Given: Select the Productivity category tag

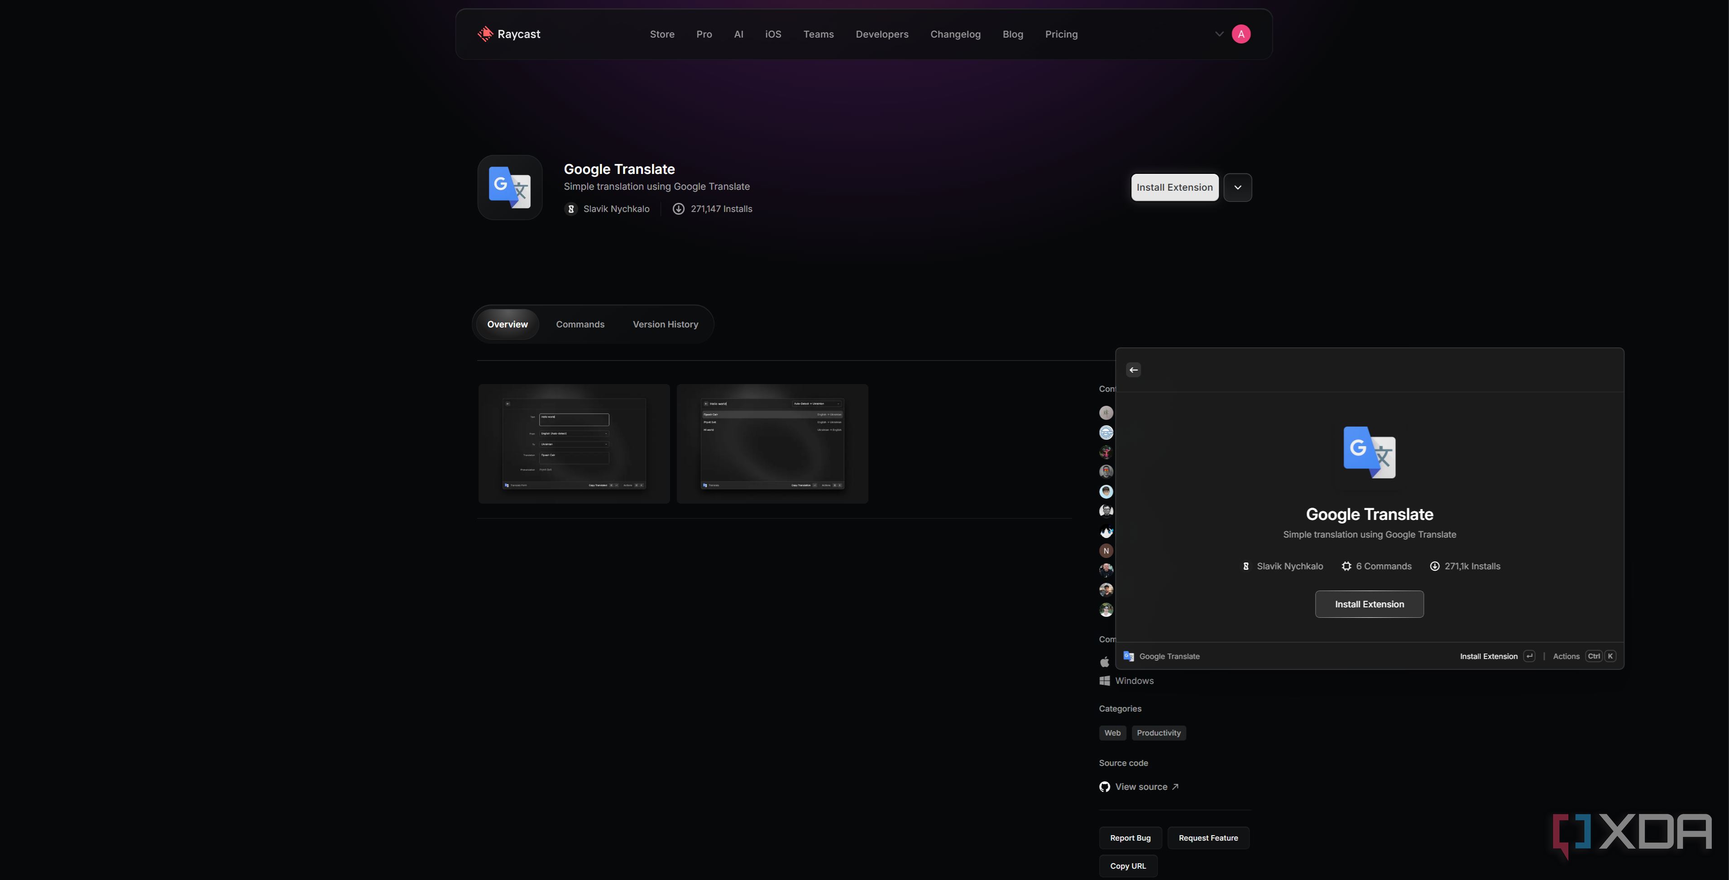Looking at the screenshot, I should tap(1159, 733).
